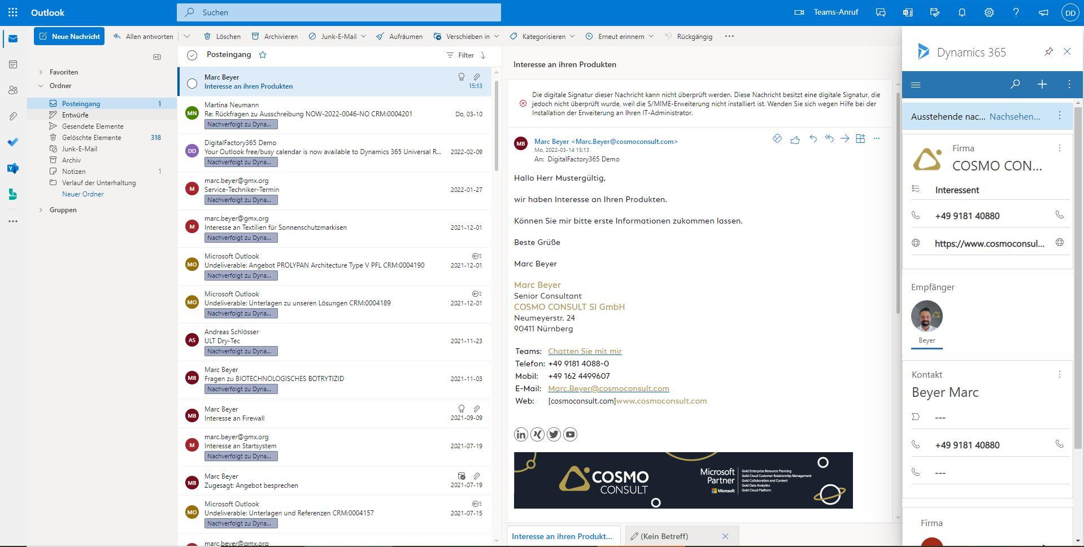Open more toolbar commands ellipsis
1084x547 pixels.
[729, 36]
